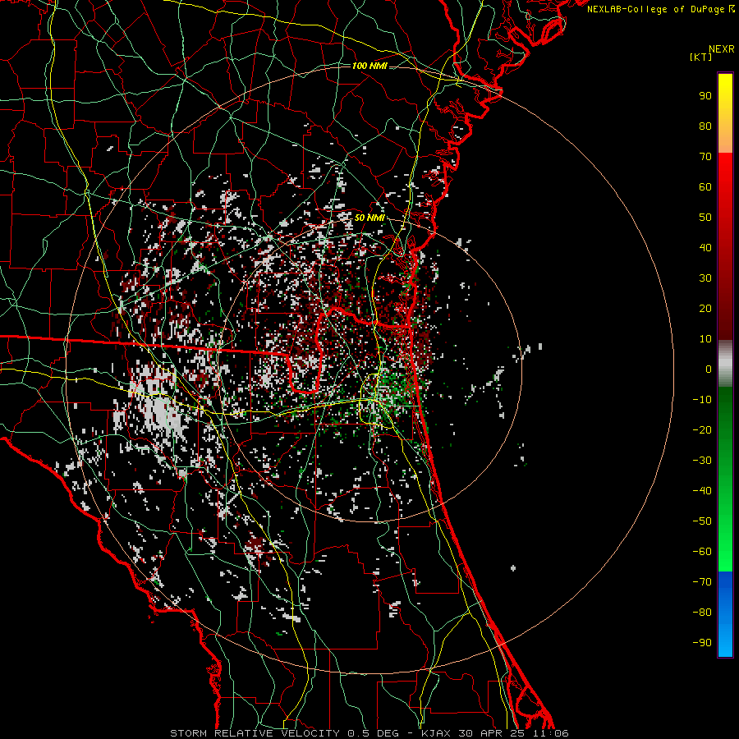Click the -90 value on velocity scale
The height and width of the screenshot is (739, 739).
click(x=702, y=643)
